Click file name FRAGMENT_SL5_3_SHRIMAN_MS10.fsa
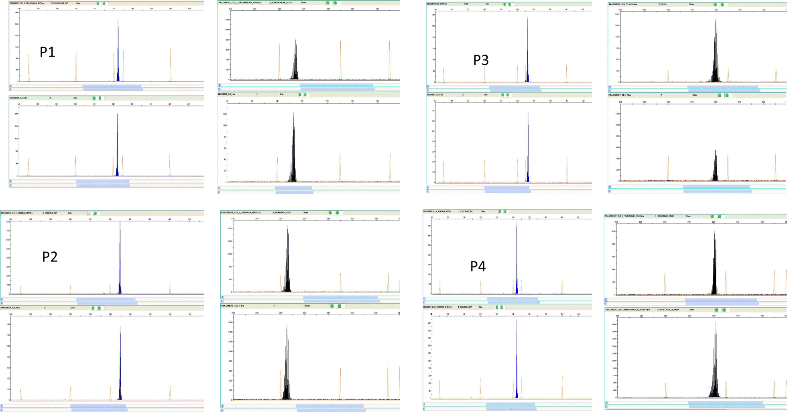Viewport: 787px width, 412px height. pos(241,212)
